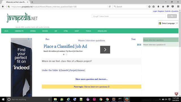This screenshot has height=102, width=181.
Task: Reload the page with the refresh icon
Action: coord(110,7)
